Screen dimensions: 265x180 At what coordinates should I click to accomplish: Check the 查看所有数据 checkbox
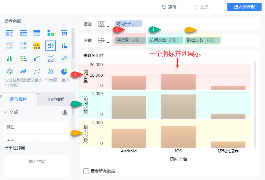click(86, 171)
